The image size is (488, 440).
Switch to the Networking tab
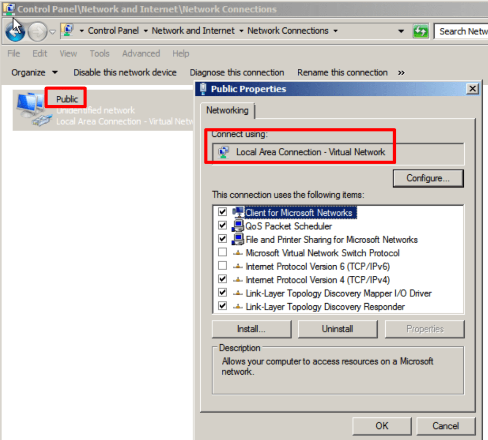coord(227,111)
